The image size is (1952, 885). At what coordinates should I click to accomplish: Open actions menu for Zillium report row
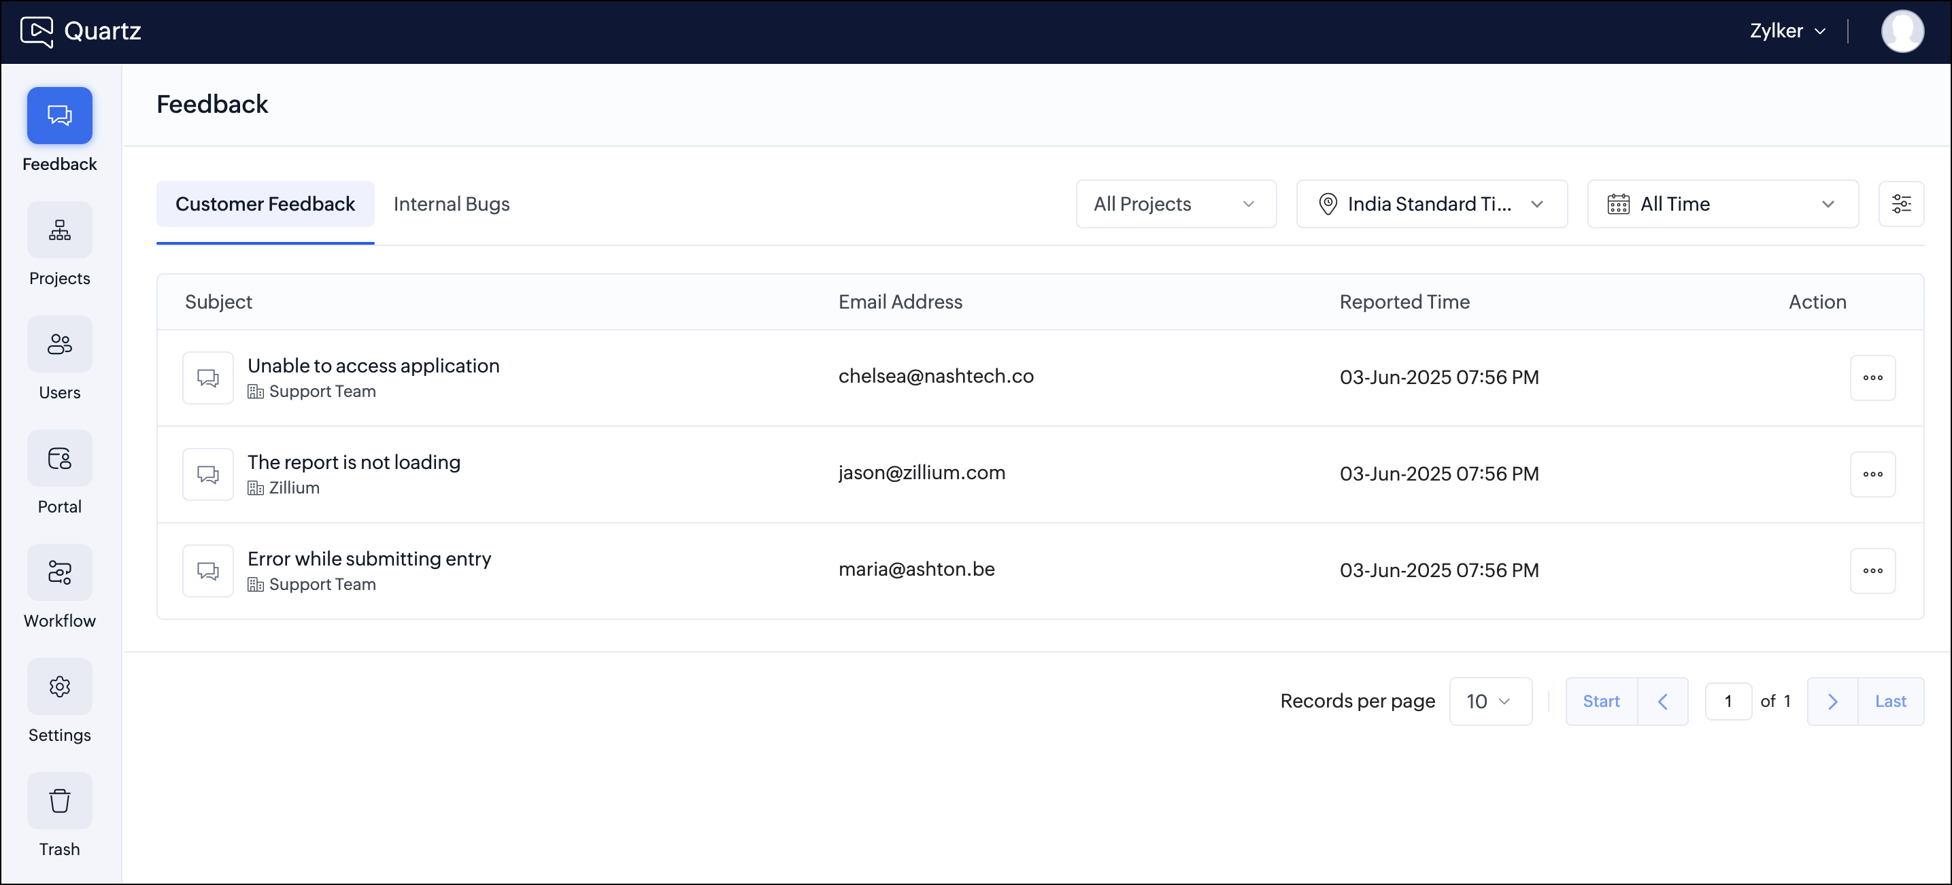(x=1872, y=474)
